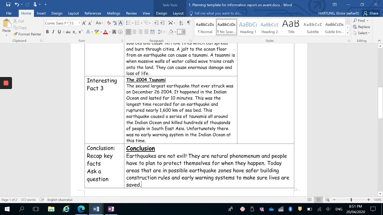Click the Share button

pyautogui.click(x=370, y=13)
